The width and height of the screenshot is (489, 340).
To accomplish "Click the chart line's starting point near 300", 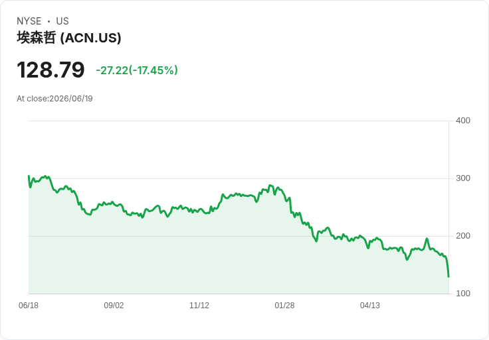I will 29,176.
